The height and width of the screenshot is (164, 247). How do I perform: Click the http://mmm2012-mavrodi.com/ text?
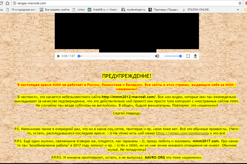[129, 96]
